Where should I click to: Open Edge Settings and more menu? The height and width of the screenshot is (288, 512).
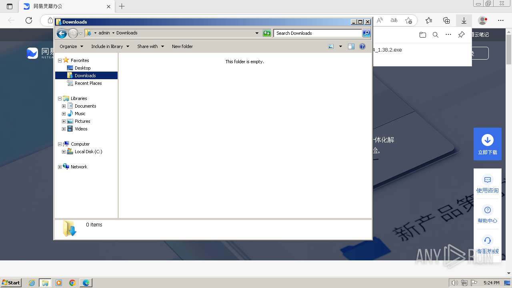501,20
